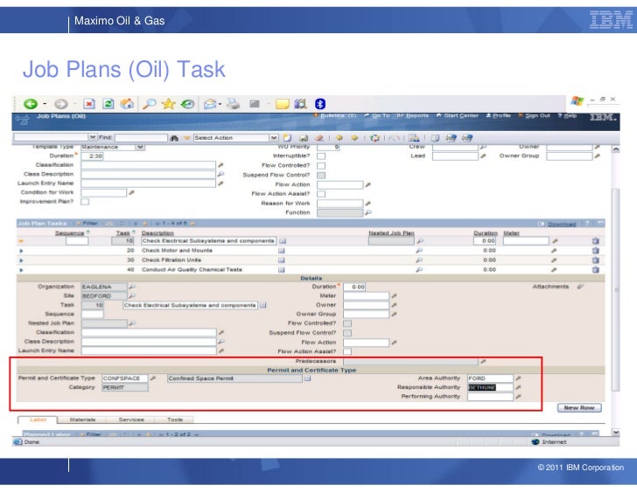Screen dimensions: 637x492
Task: Click the Start Center link
Action: (x=458, y=116)
